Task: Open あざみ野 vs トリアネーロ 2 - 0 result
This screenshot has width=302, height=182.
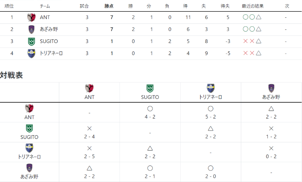Action: pos(211,176)
